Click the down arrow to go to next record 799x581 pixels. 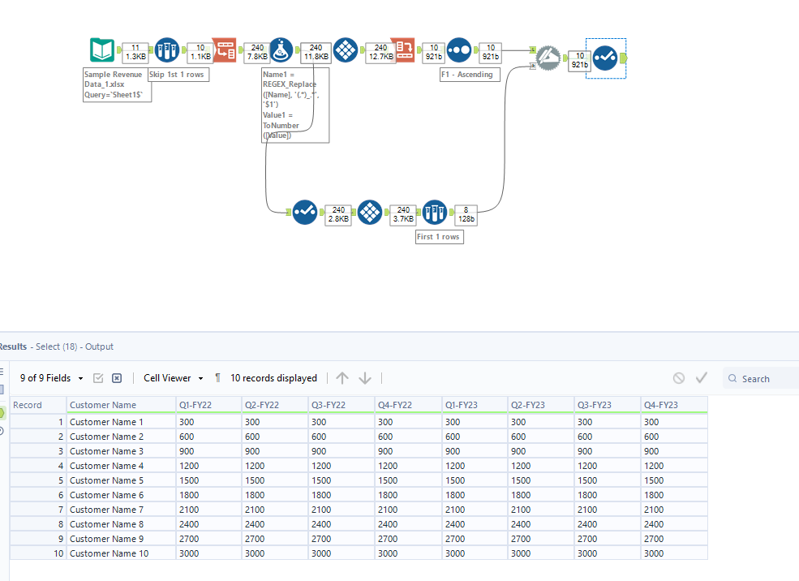364,378
